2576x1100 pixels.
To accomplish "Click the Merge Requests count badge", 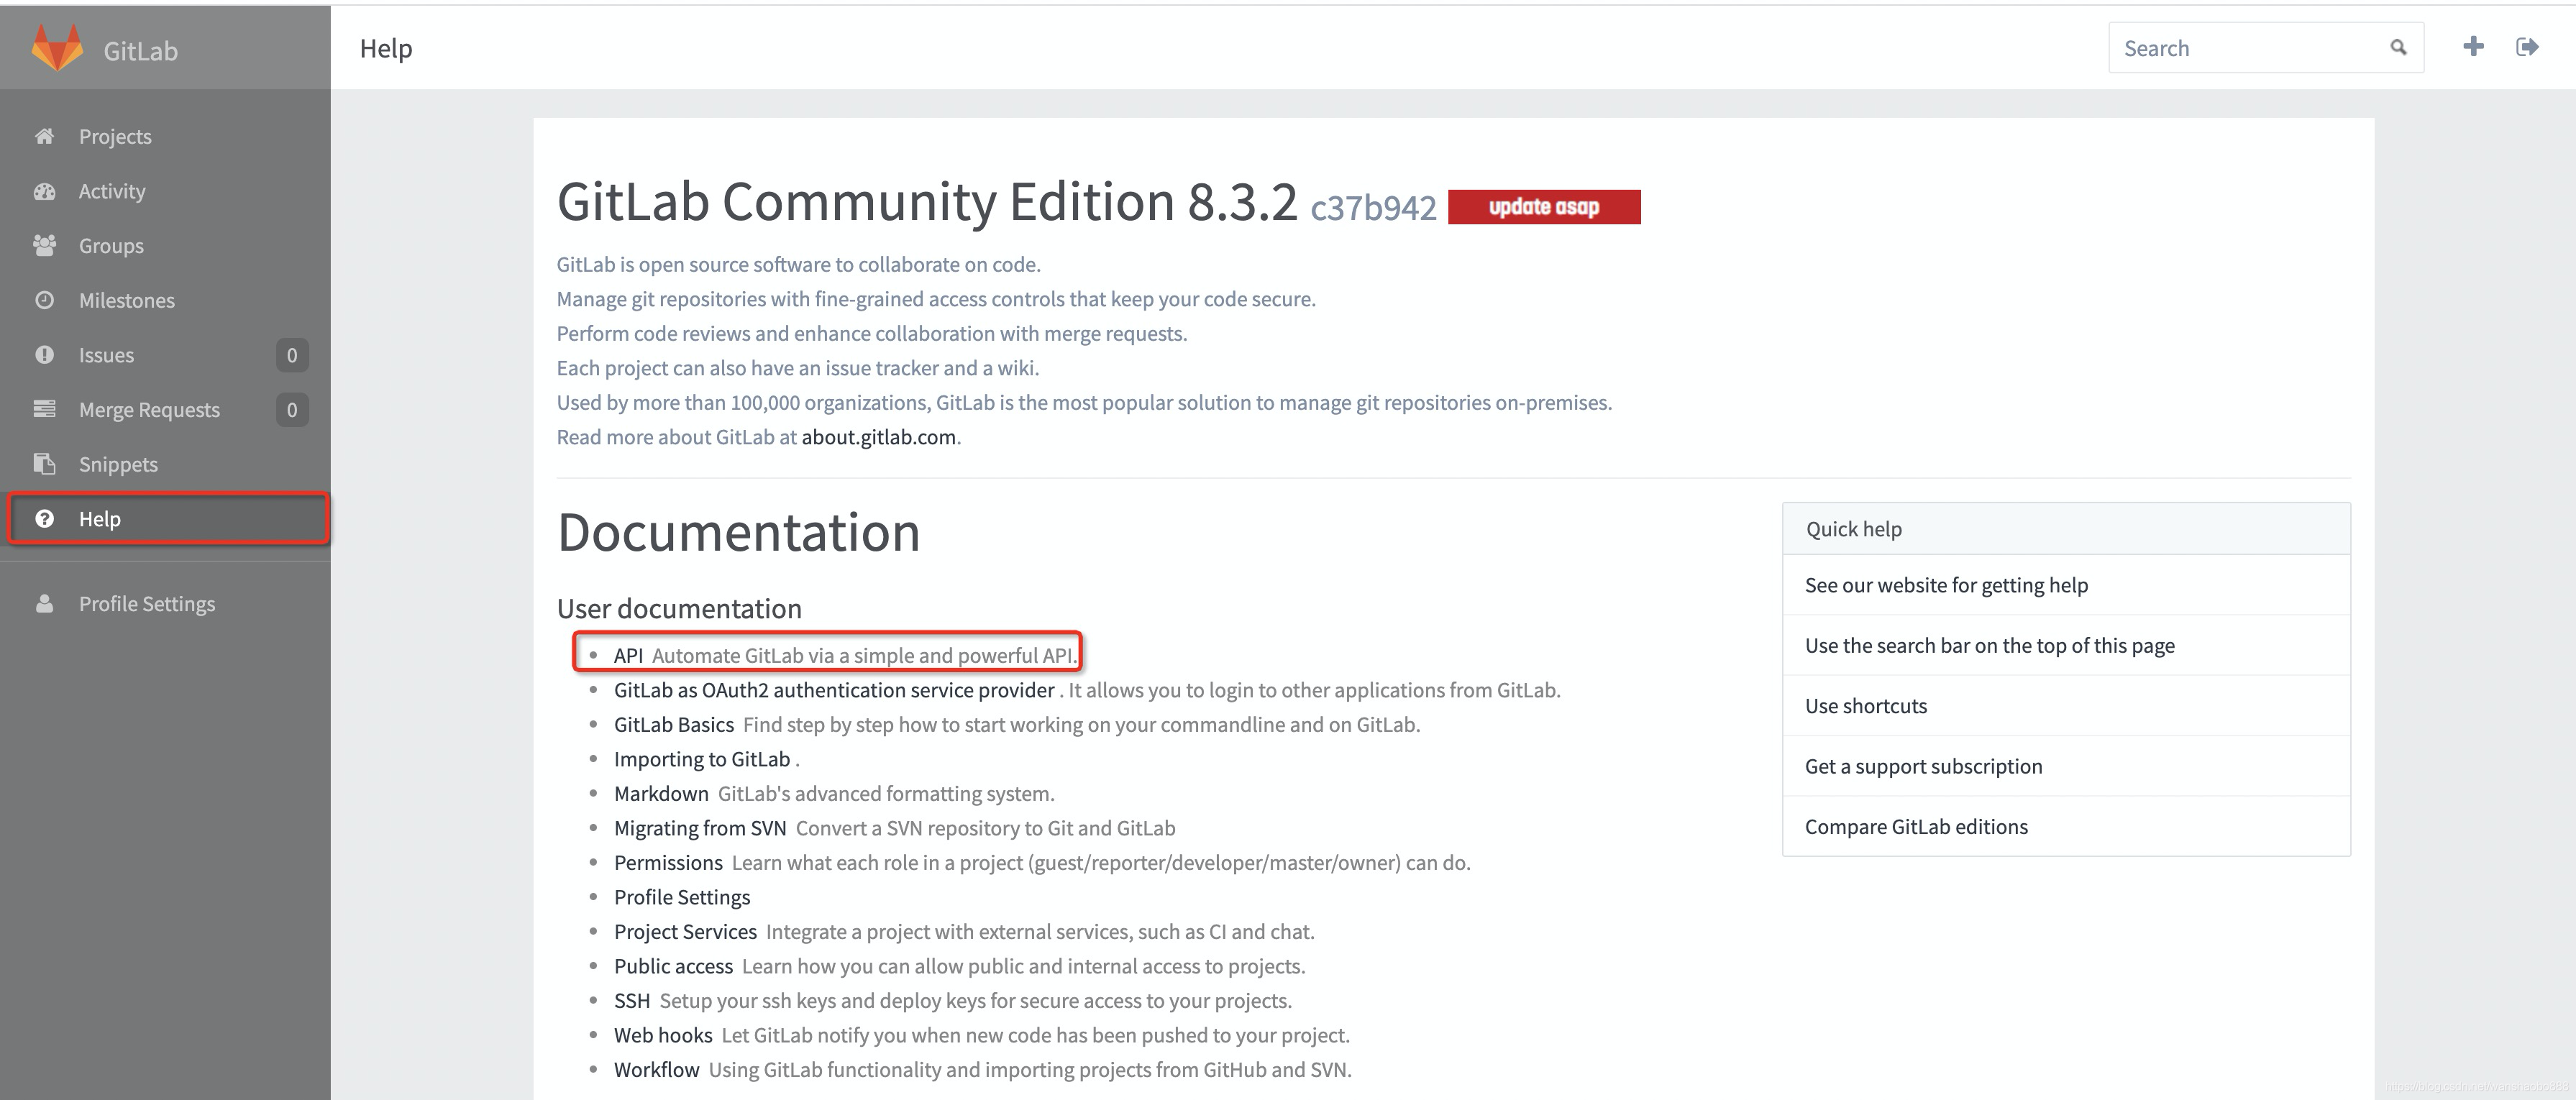I will click(x=292, y=410).
